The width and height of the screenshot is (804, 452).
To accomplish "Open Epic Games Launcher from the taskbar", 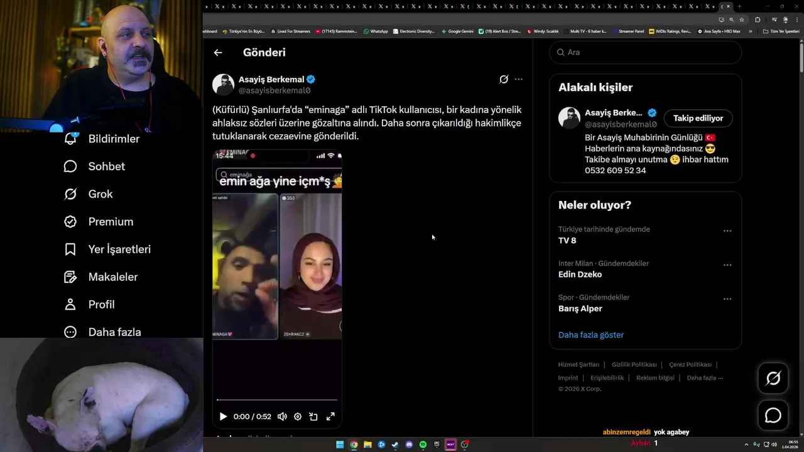I will [437, 444].
